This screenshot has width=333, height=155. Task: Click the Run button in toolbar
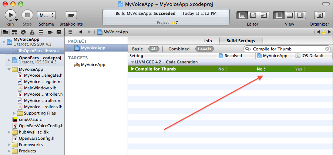(x=10, y=15)
